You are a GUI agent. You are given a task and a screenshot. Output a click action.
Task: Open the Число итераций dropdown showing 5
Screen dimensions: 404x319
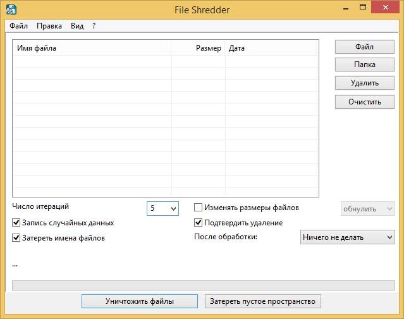pyautogui.click(x=162, y=208)
